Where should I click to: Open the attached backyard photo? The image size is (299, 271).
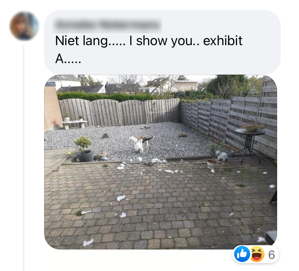pyautogui.click(x=161, y=162)
